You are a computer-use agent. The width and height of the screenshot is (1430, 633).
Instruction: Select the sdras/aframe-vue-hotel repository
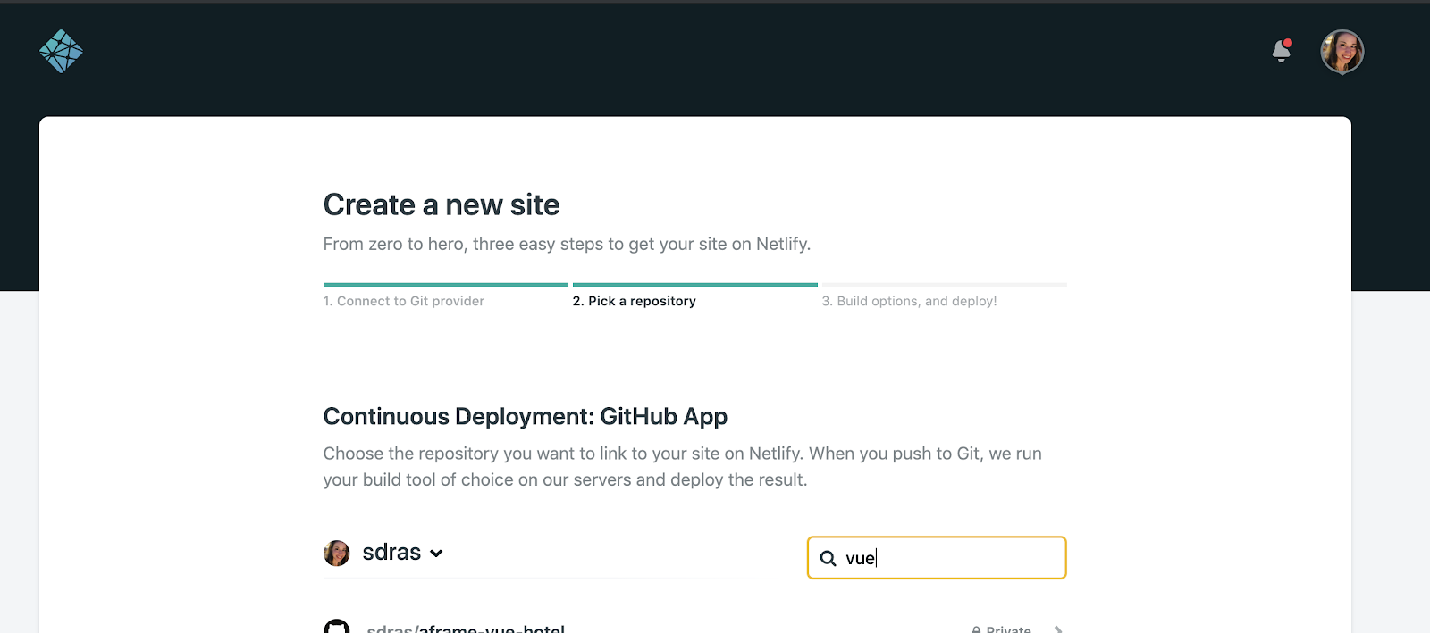click(466, 628)
